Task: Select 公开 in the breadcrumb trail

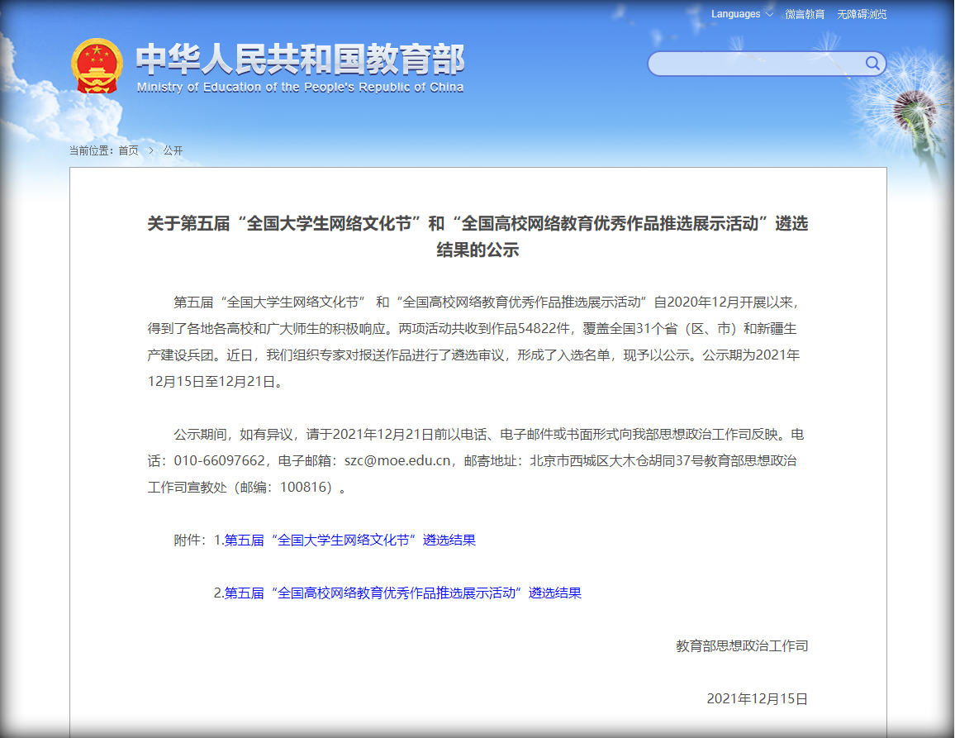Action: 173,150
